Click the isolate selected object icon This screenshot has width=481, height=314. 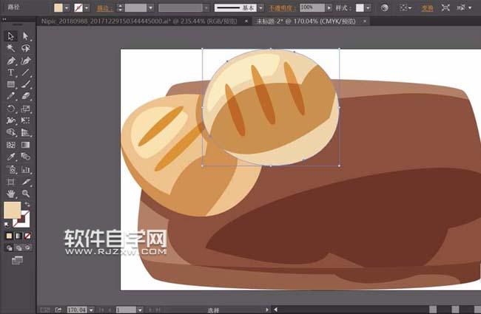click(x=445, y=8)
